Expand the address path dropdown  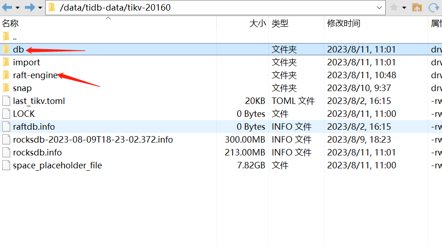(380, 7)
